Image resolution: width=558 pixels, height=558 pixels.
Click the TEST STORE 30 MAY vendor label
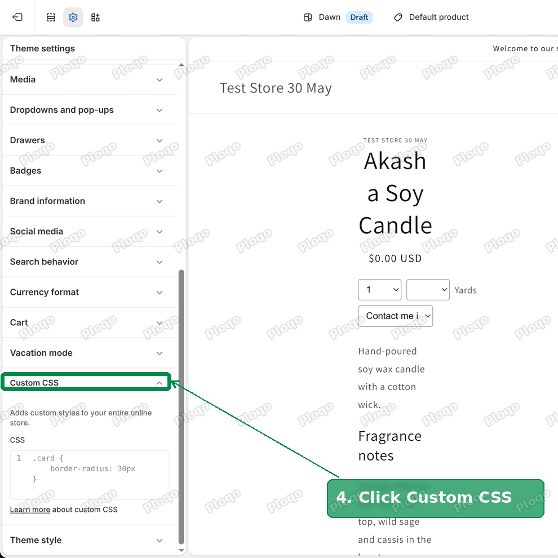[x=395, y=140]
